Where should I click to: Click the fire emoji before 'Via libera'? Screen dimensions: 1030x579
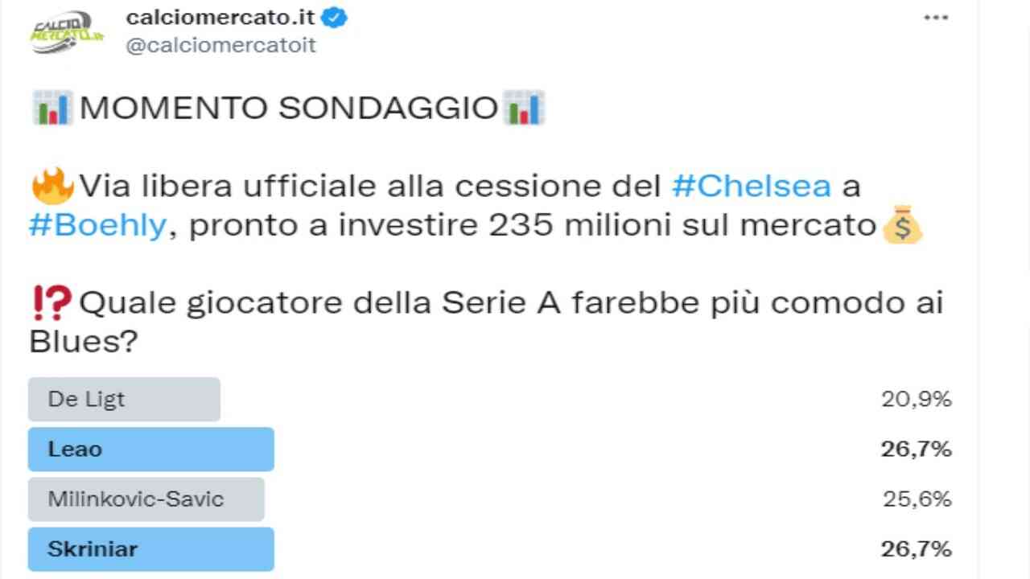tap(52, 187)
